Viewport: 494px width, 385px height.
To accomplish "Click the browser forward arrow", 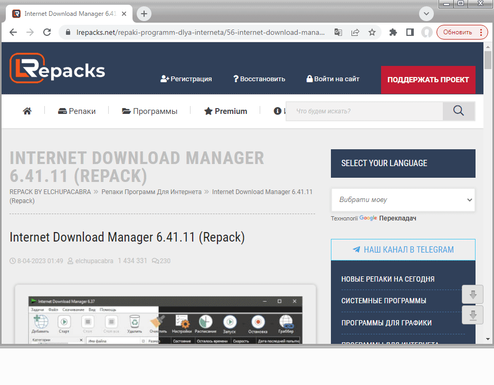I will coord(30,32).
